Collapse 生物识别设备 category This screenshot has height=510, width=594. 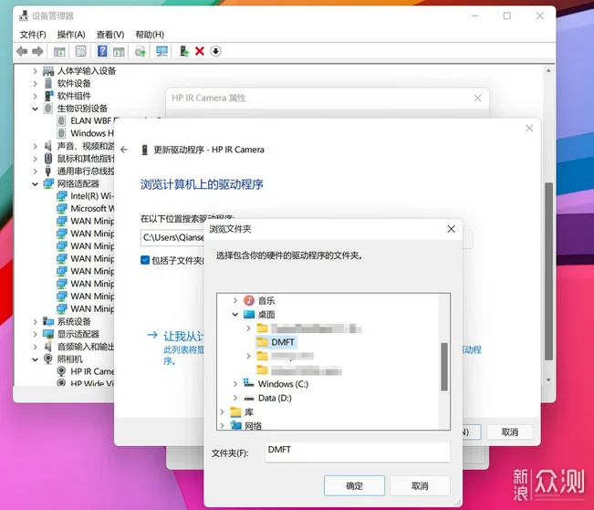coord(35,109)
